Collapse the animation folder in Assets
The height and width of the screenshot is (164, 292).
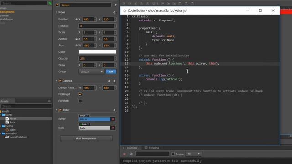[x=0, y=133]
